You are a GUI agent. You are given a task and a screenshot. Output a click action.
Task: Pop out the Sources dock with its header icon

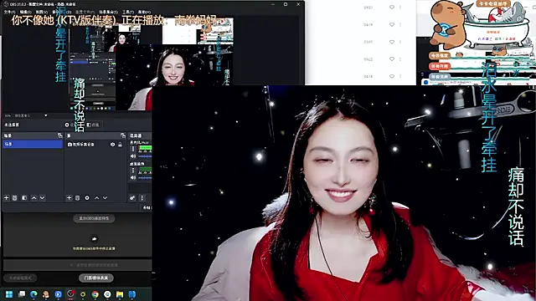(123, 135)
